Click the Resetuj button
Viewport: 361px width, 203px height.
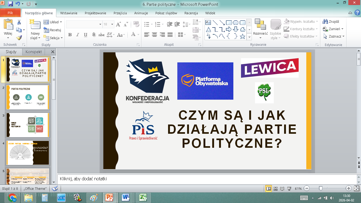[53, 30]
